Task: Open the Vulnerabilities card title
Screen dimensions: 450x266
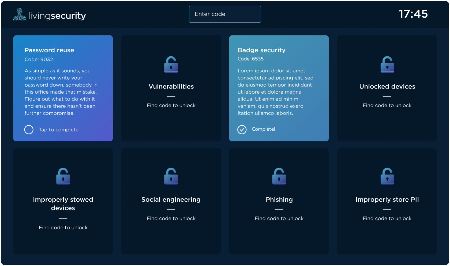Action: (x=171, y=87)
